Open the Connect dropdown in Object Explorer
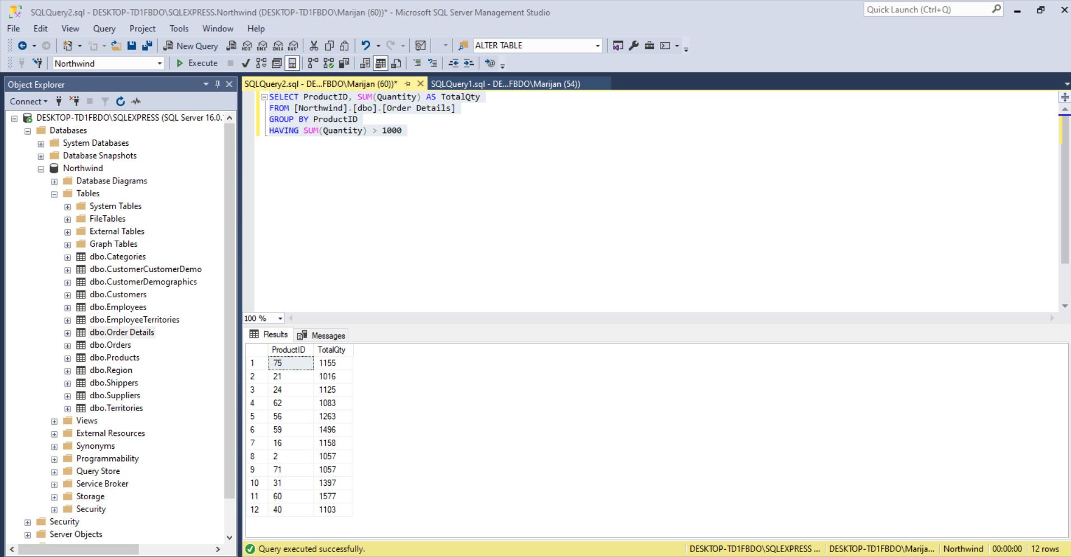 pos(29,102)
